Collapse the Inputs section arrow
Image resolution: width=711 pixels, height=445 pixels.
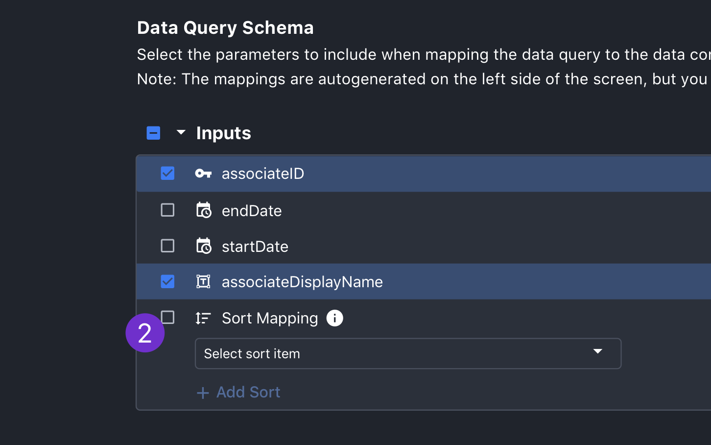pos(181,132)
